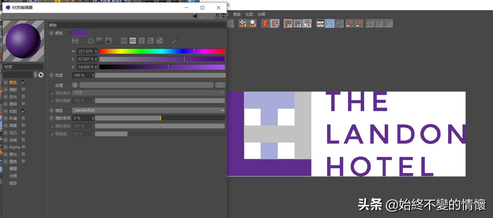Click the long 纹理 texture bar button
This screenshot has height=218, width=493.
pos(146,85)
